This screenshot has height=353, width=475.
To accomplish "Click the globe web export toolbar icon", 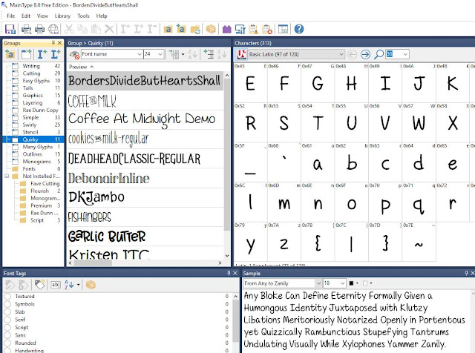I will 53,30.
